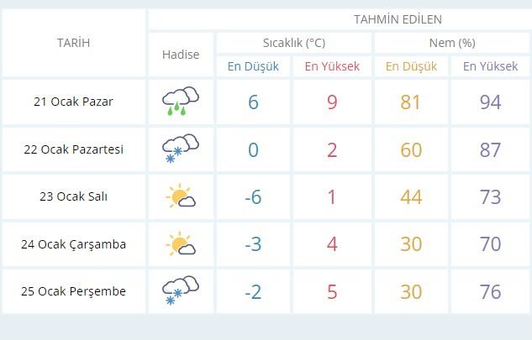532x340 pixels.
Task: Select the temperature En Düşük subheader
Action: tap(253, 66)
